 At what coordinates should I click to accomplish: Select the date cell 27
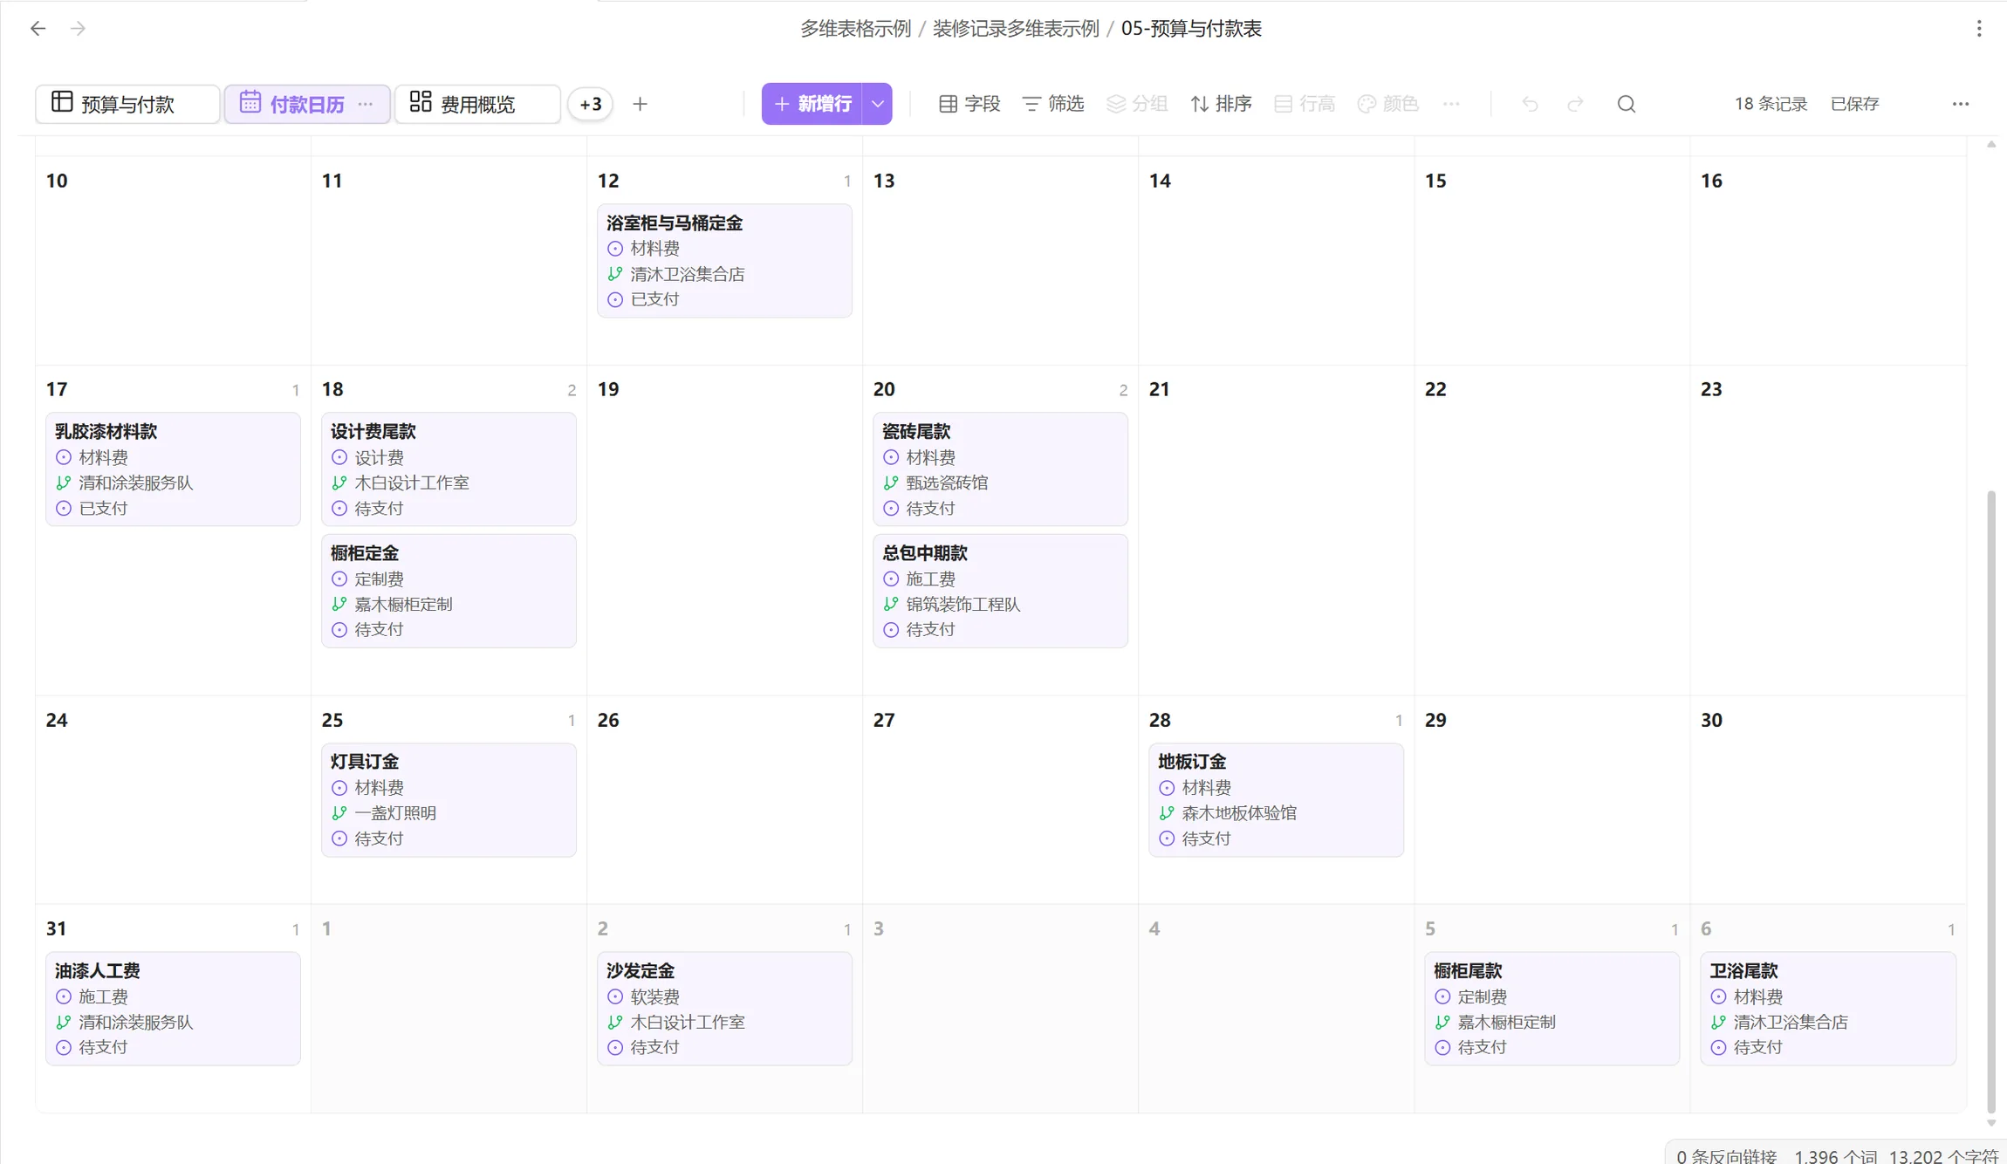[x=1000, y=799]
